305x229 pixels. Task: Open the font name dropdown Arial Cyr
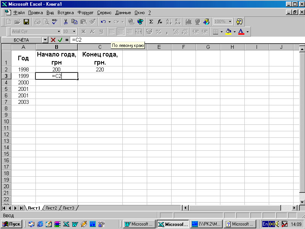(x=59, y=32)
